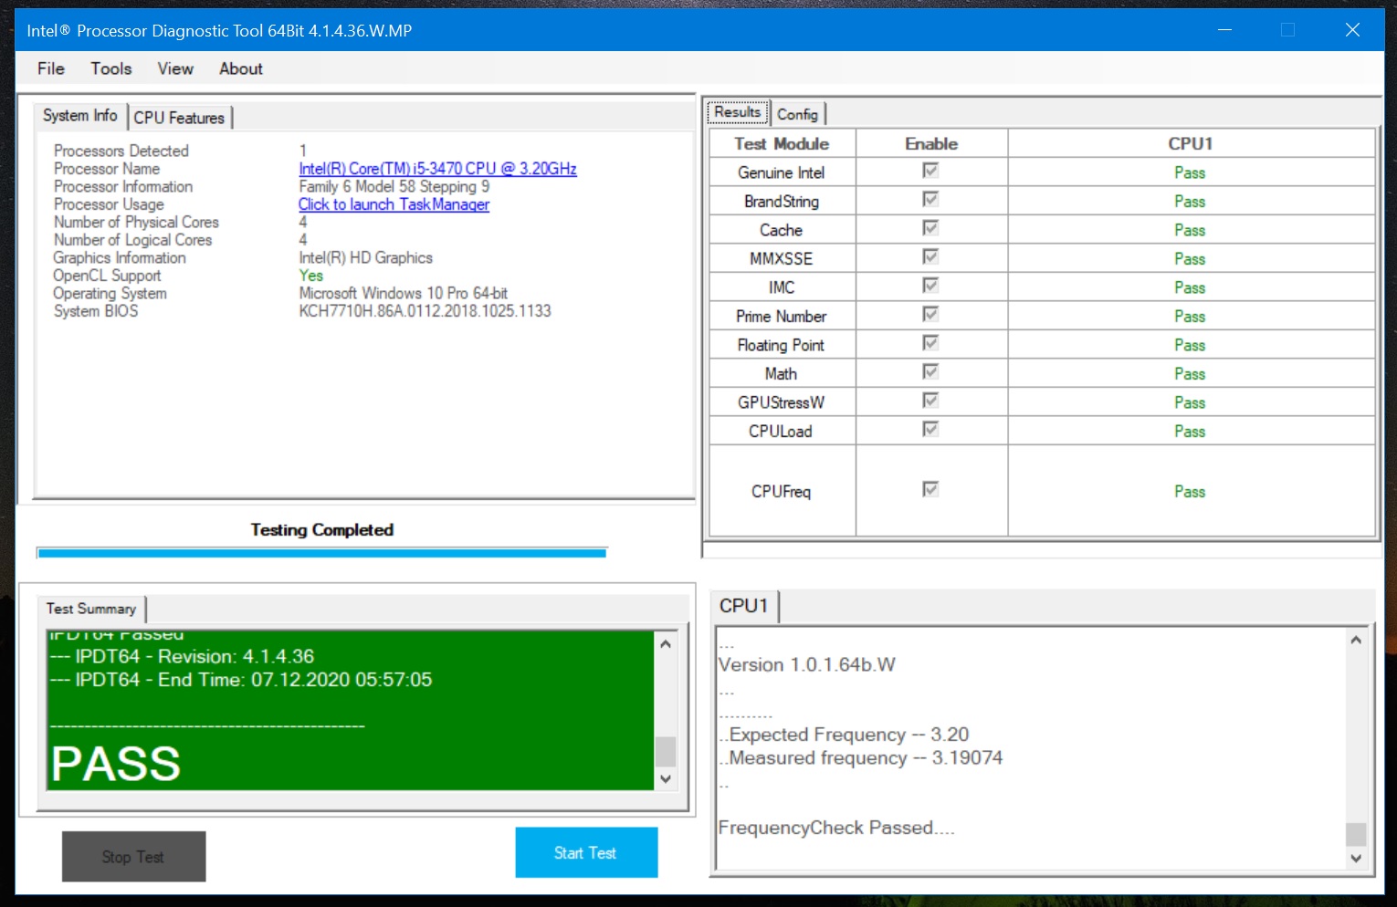Switch to the Config tab
1397x907 pixels.
pos(797,114)
